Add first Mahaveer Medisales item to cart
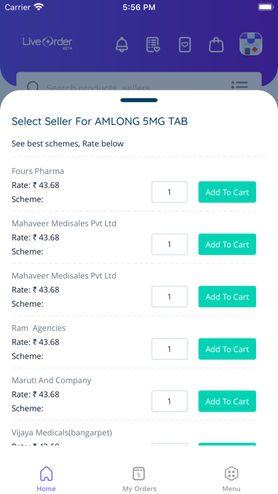Screen dimensions: 278x494 pyautogui.click(x=227, y=244)
